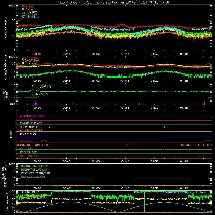Select the 3-6 keV legend label
This screenshot has width=215, height=215.
(28, 6)
